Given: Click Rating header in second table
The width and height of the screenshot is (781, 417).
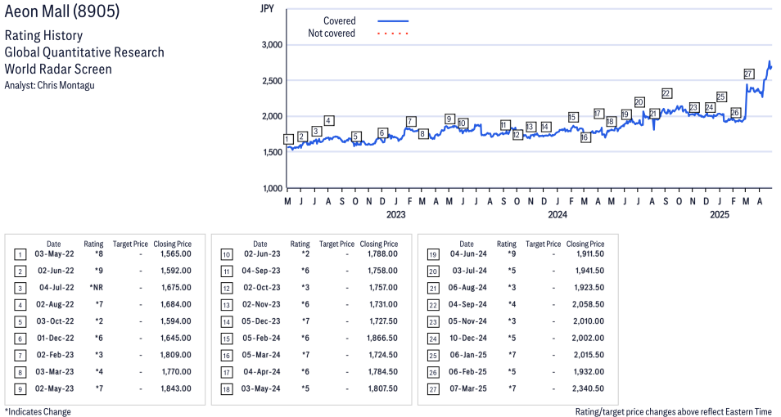Looking at the screenshot, I should click(x=300, y=244).
